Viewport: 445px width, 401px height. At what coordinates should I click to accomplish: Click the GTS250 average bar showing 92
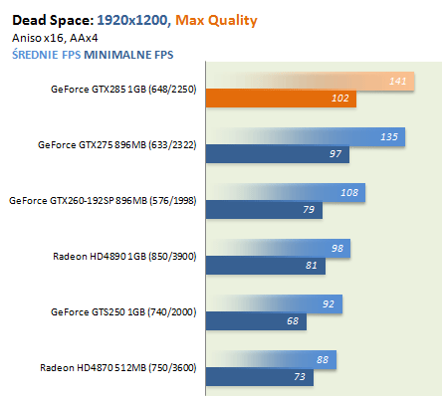click(274, 303)
